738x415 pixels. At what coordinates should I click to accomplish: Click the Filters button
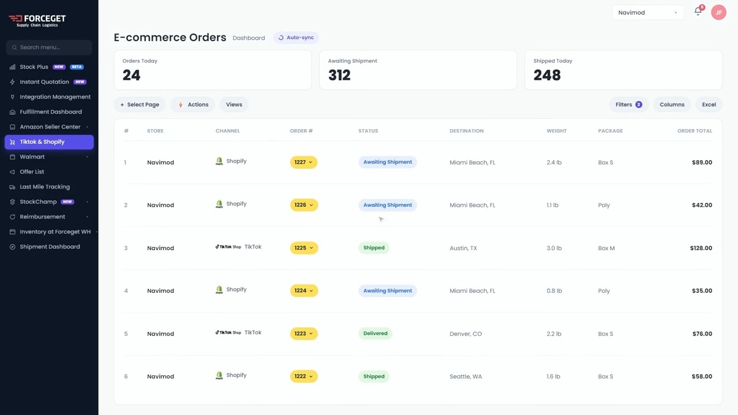(x=628, y=104)
